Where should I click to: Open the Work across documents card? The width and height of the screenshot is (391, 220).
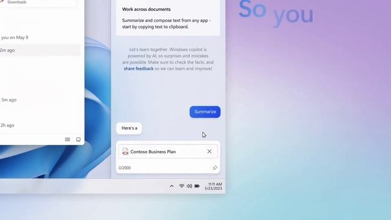click(x=168, y=18)
